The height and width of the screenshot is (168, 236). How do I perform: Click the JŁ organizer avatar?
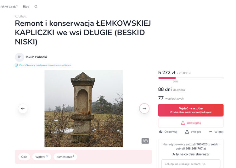click(20, 57)
